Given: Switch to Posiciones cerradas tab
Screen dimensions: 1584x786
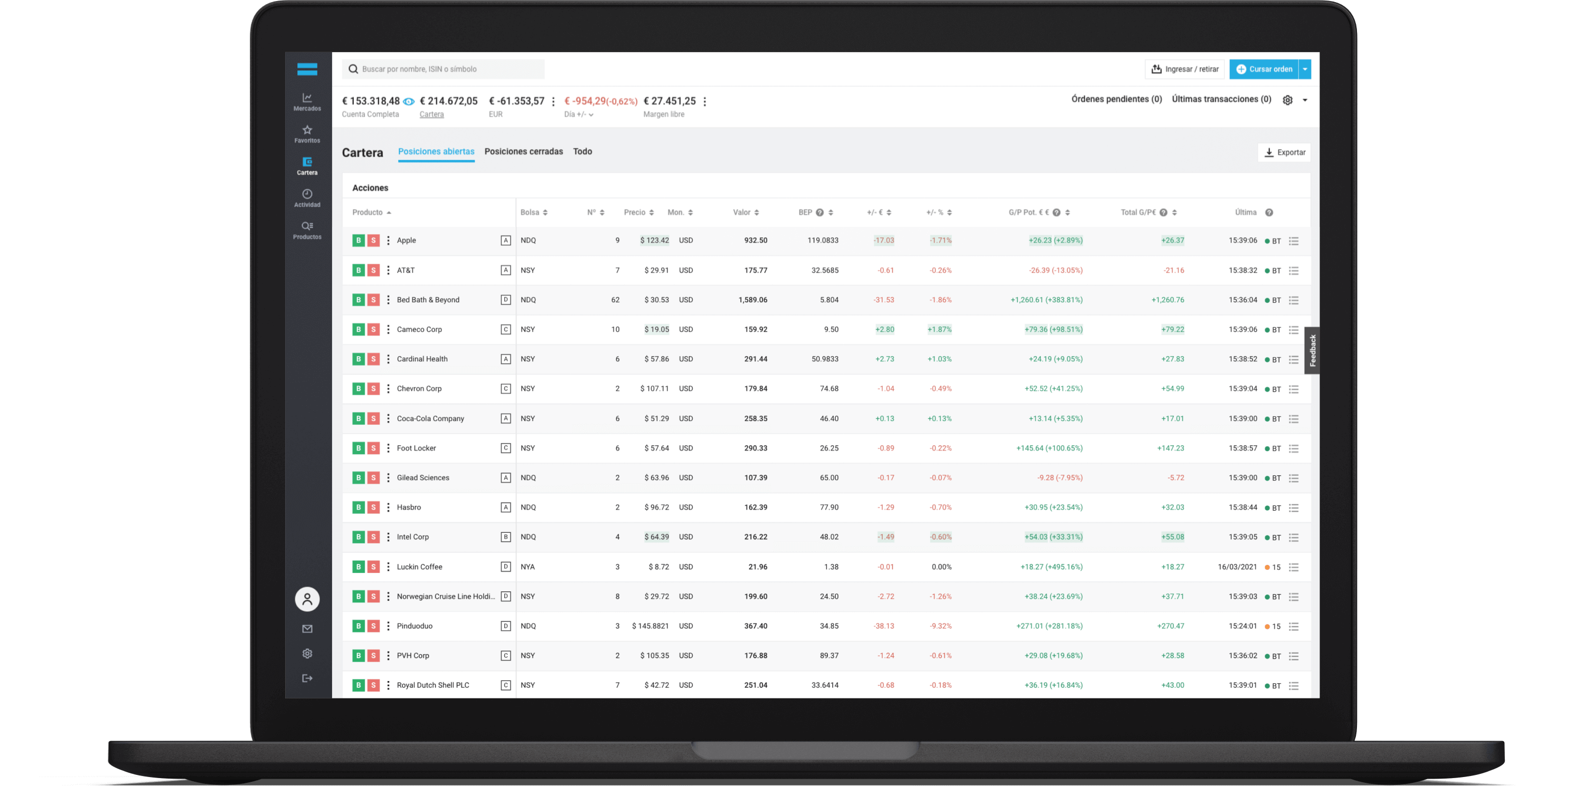Looking at the screenshot, I should click(x=523, y=152).
